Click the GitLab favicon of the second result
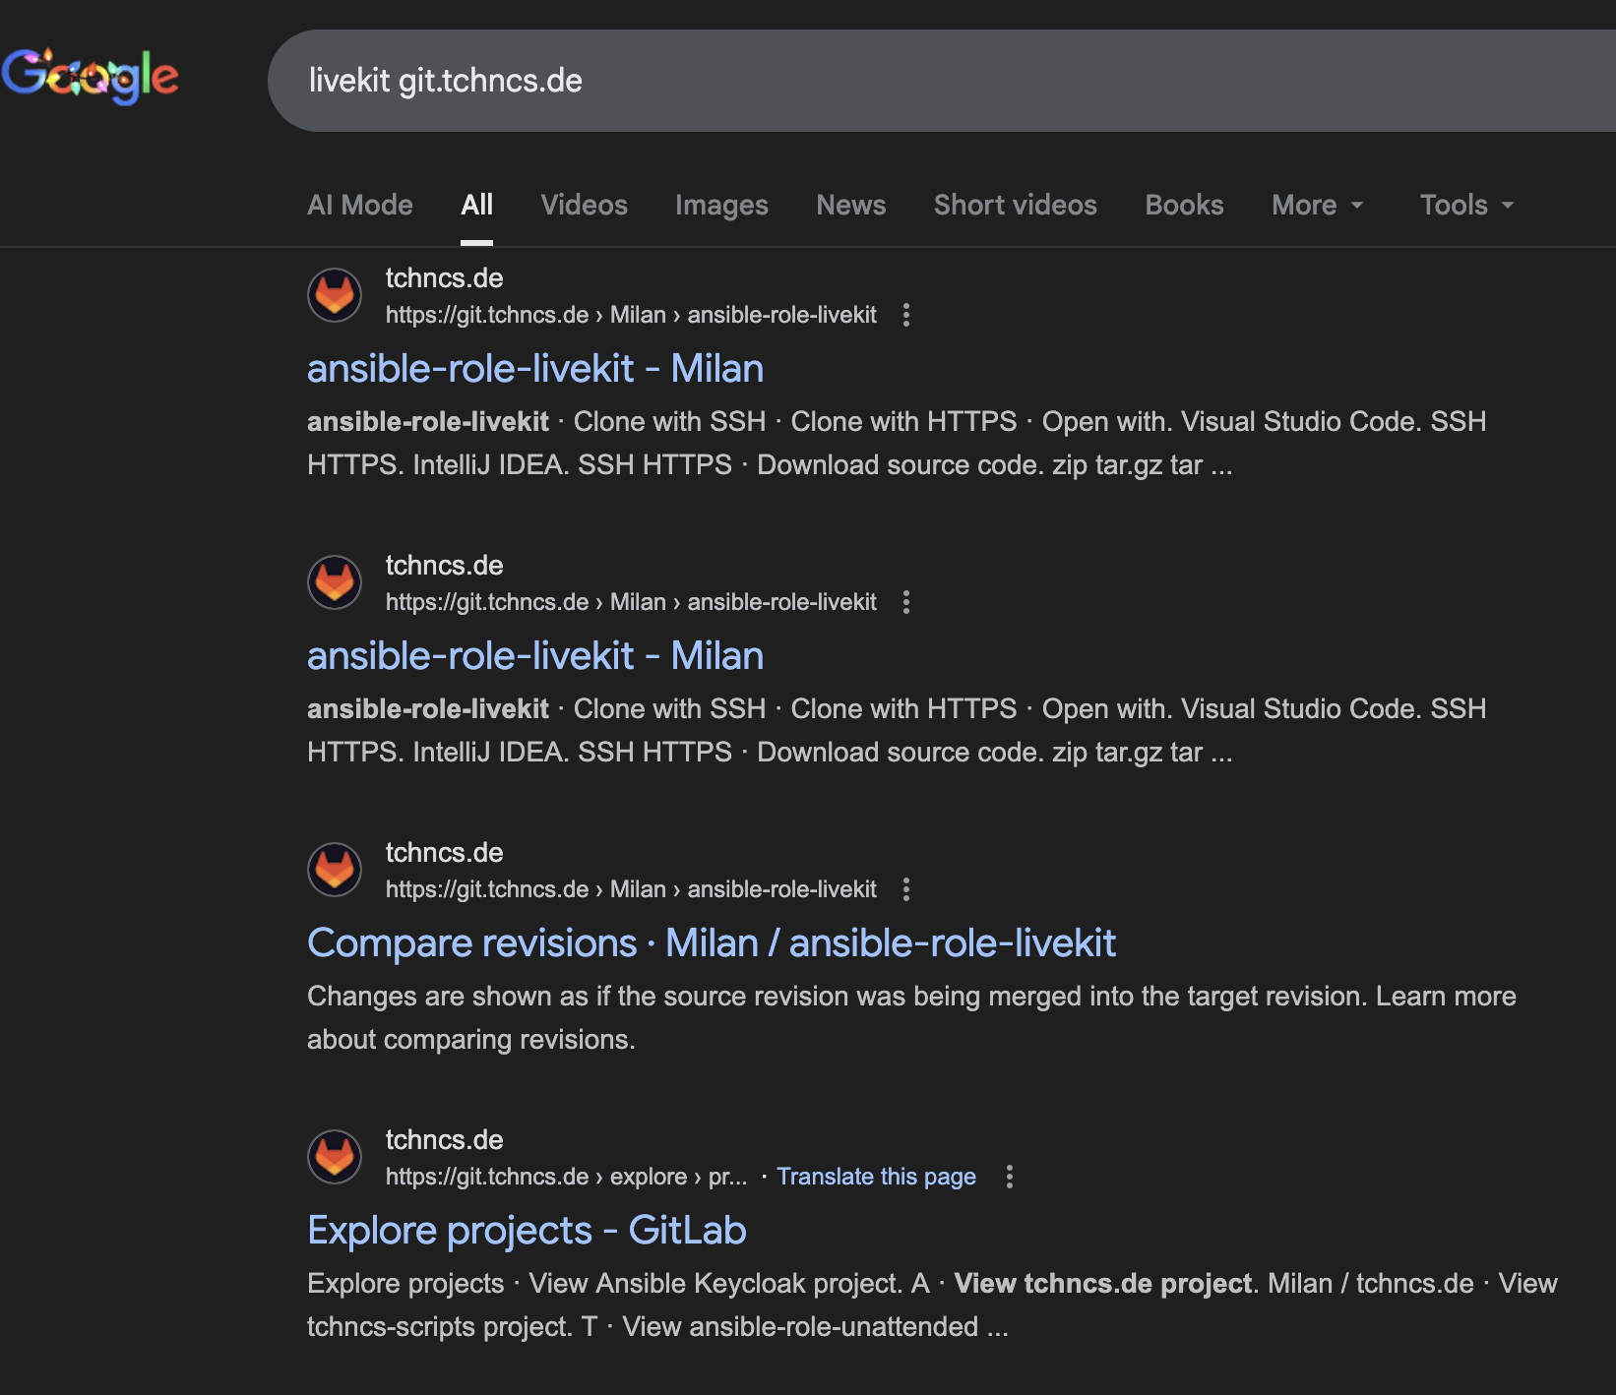1616x1395 pixels. [x=335, y=582]
